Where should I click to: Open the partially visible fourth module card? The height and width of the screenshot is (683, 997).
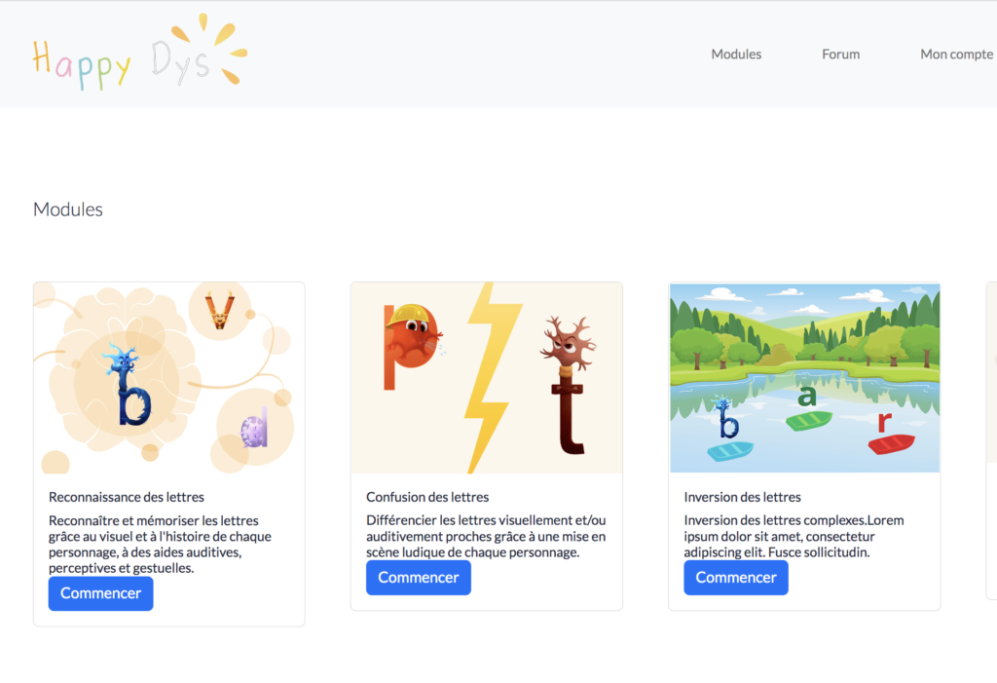pos(991,440)
